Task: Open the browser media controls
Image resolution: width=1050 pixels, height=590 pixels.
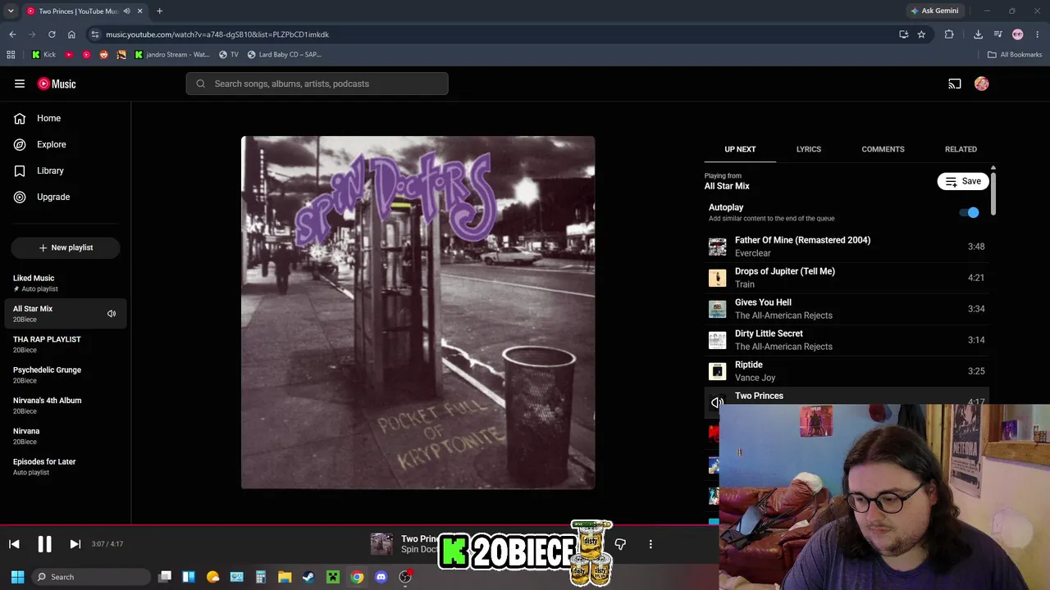Action: pos(997,34)
